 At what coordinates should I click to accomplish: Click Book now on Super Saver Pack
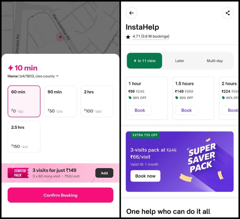(145, 176)
